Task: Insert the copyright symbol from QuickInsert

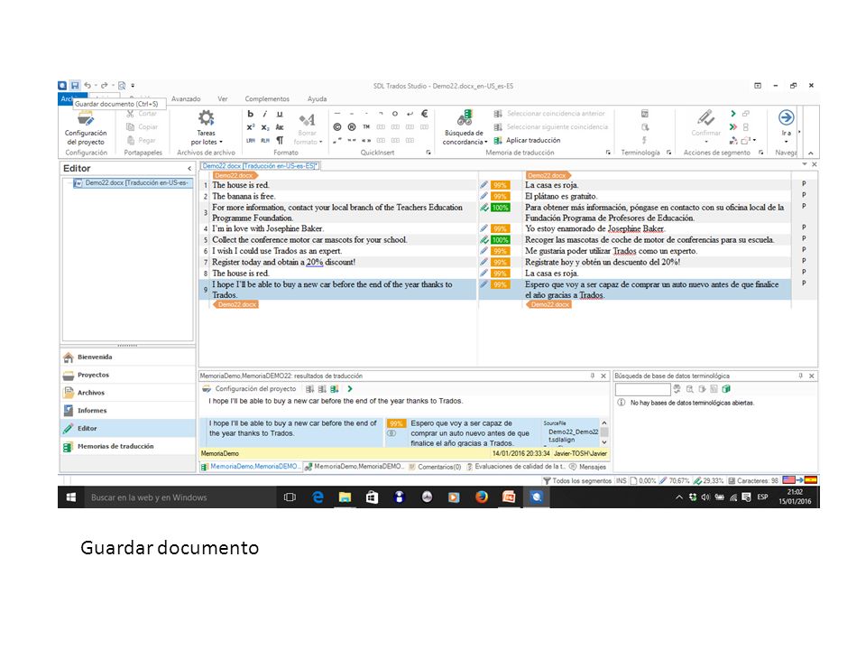Action: [x=336, y=127]
